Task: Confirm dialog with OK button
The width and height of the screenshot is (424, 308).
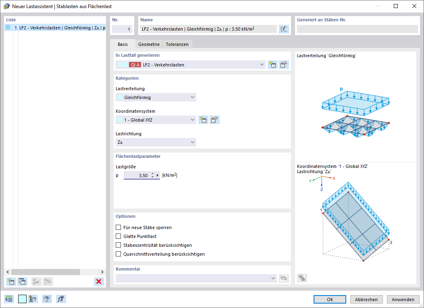Action: point(330,300)
